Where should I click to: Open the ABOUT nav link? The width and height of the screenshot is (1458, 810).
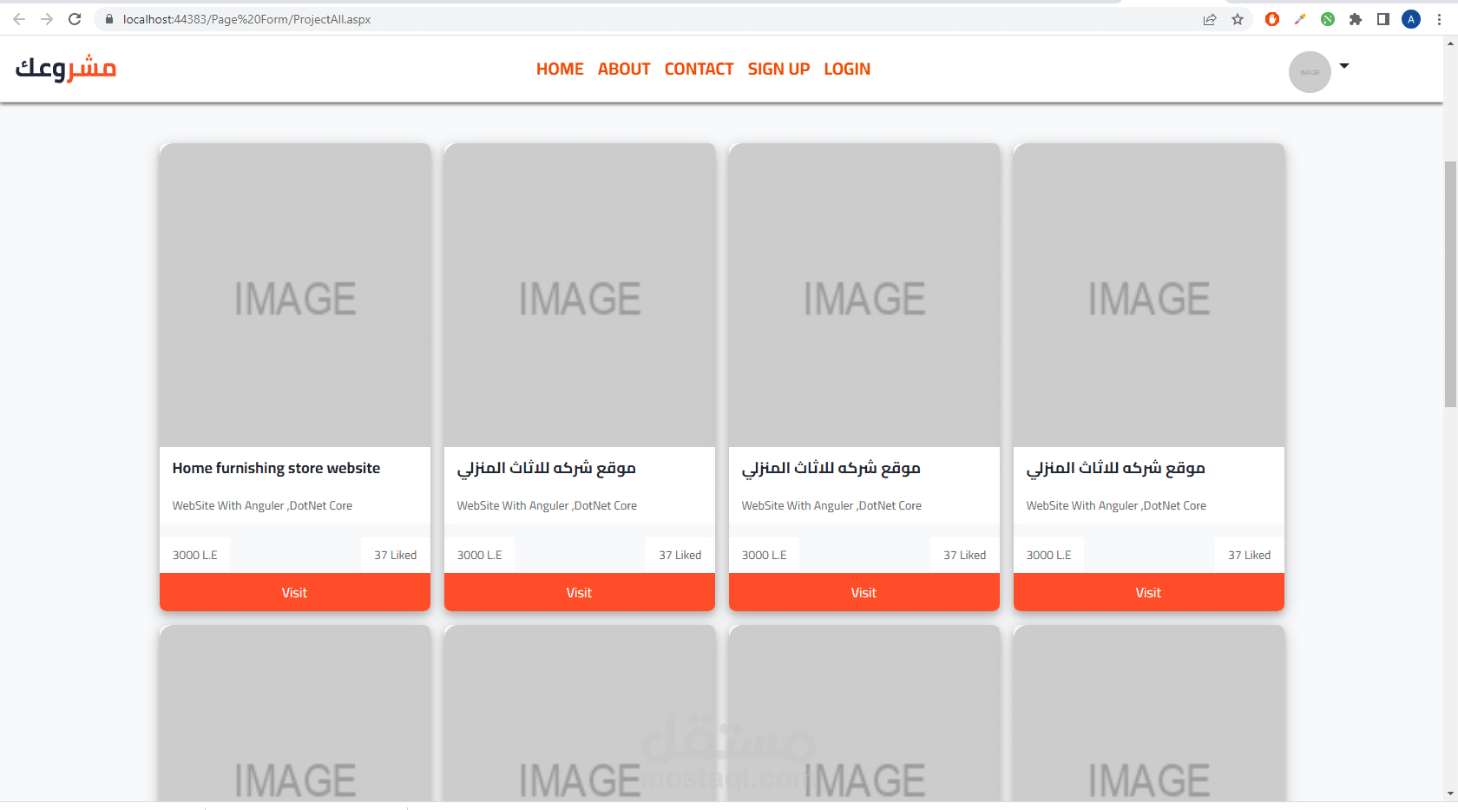(624, 69)
